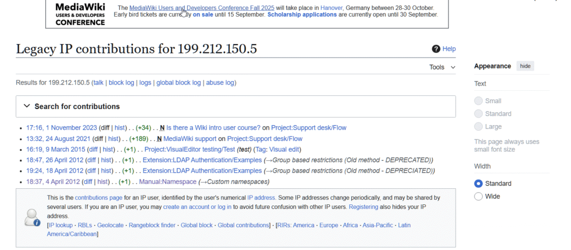
Task: Hide the Appearance panel
Action: (x=525, y=66)
